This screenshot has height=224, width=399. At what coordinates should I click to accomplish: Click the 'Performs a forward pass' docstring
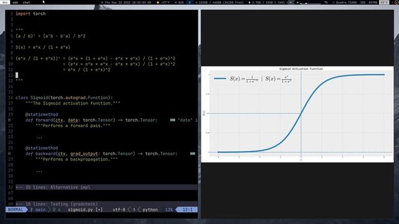click(73, 126)
